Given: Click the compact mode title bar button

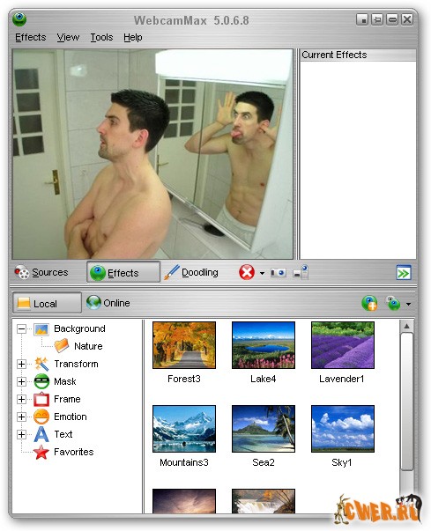Looking at the screenshot, I should (362, 19).
